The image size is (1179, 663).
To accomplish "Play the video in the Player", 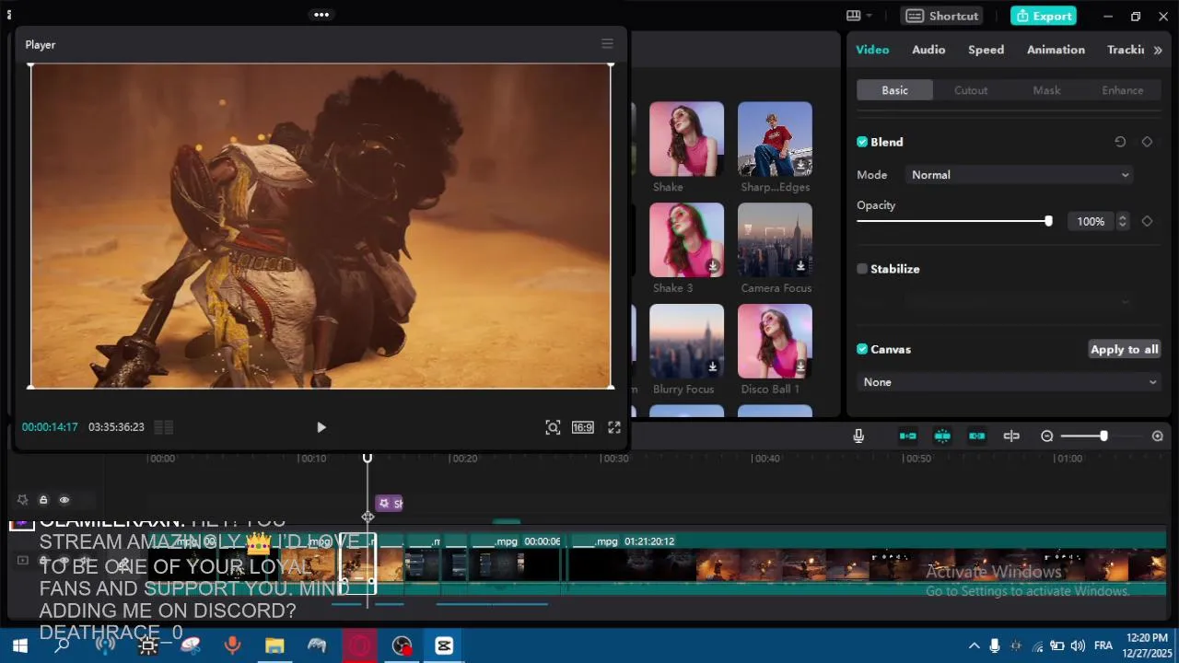I will [321, 427].
